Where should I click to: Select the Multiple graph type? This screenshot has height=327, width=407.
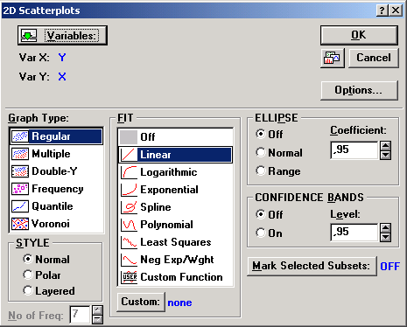tap(57, 154)
